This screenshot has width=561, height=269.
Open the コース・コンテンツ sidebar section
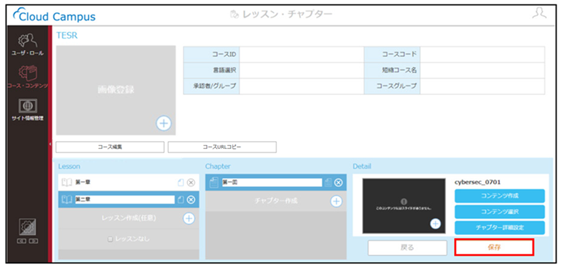coord(27,77)
